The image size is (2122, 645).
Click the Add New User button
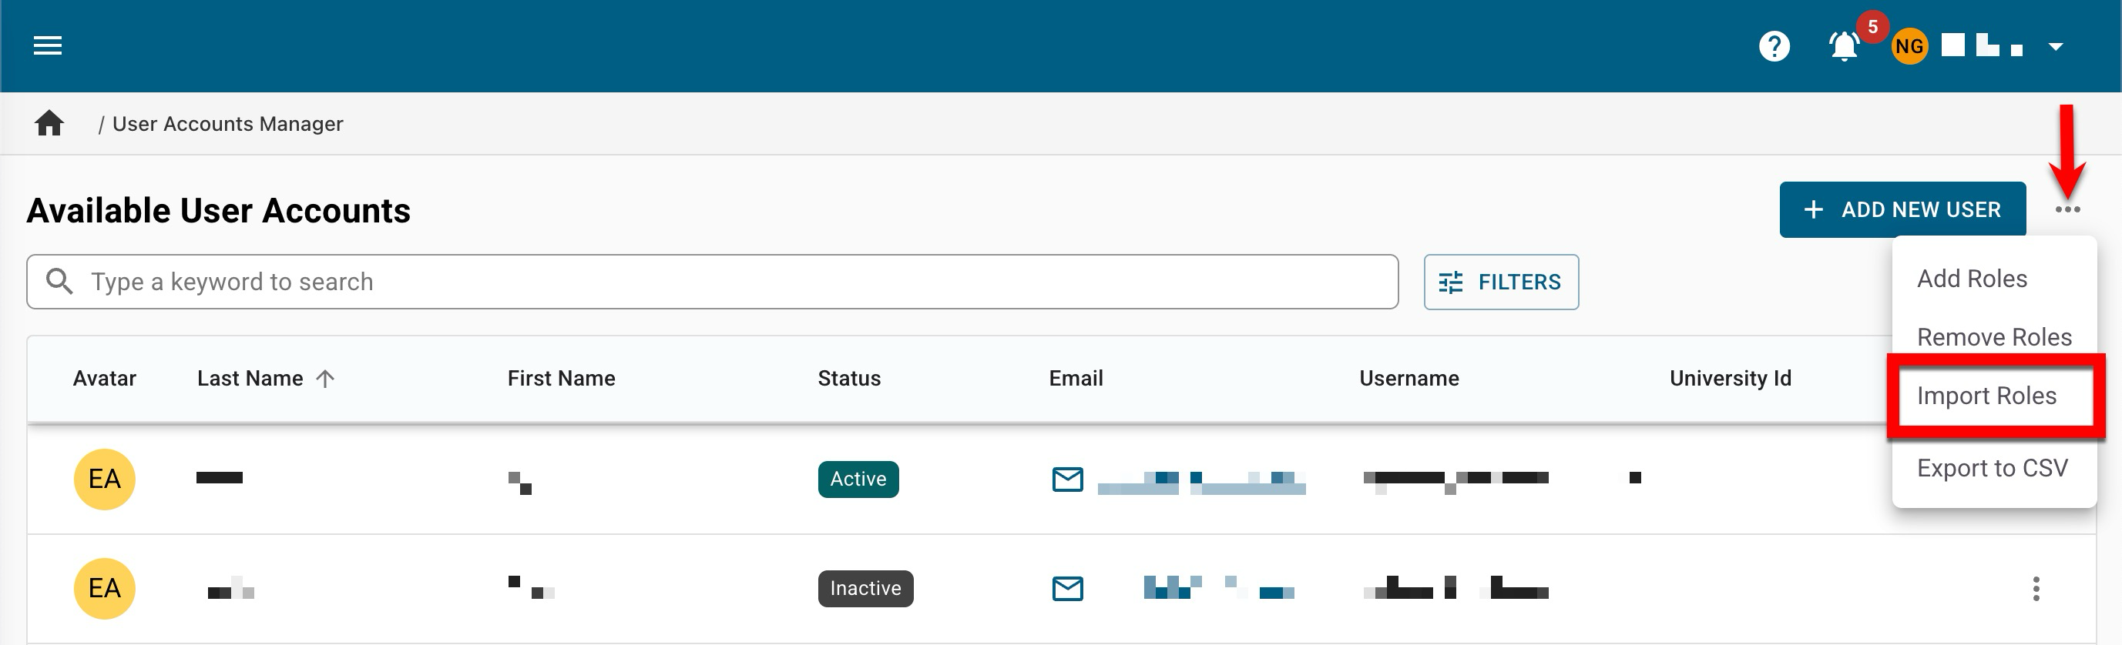[x=1901, y=210]
